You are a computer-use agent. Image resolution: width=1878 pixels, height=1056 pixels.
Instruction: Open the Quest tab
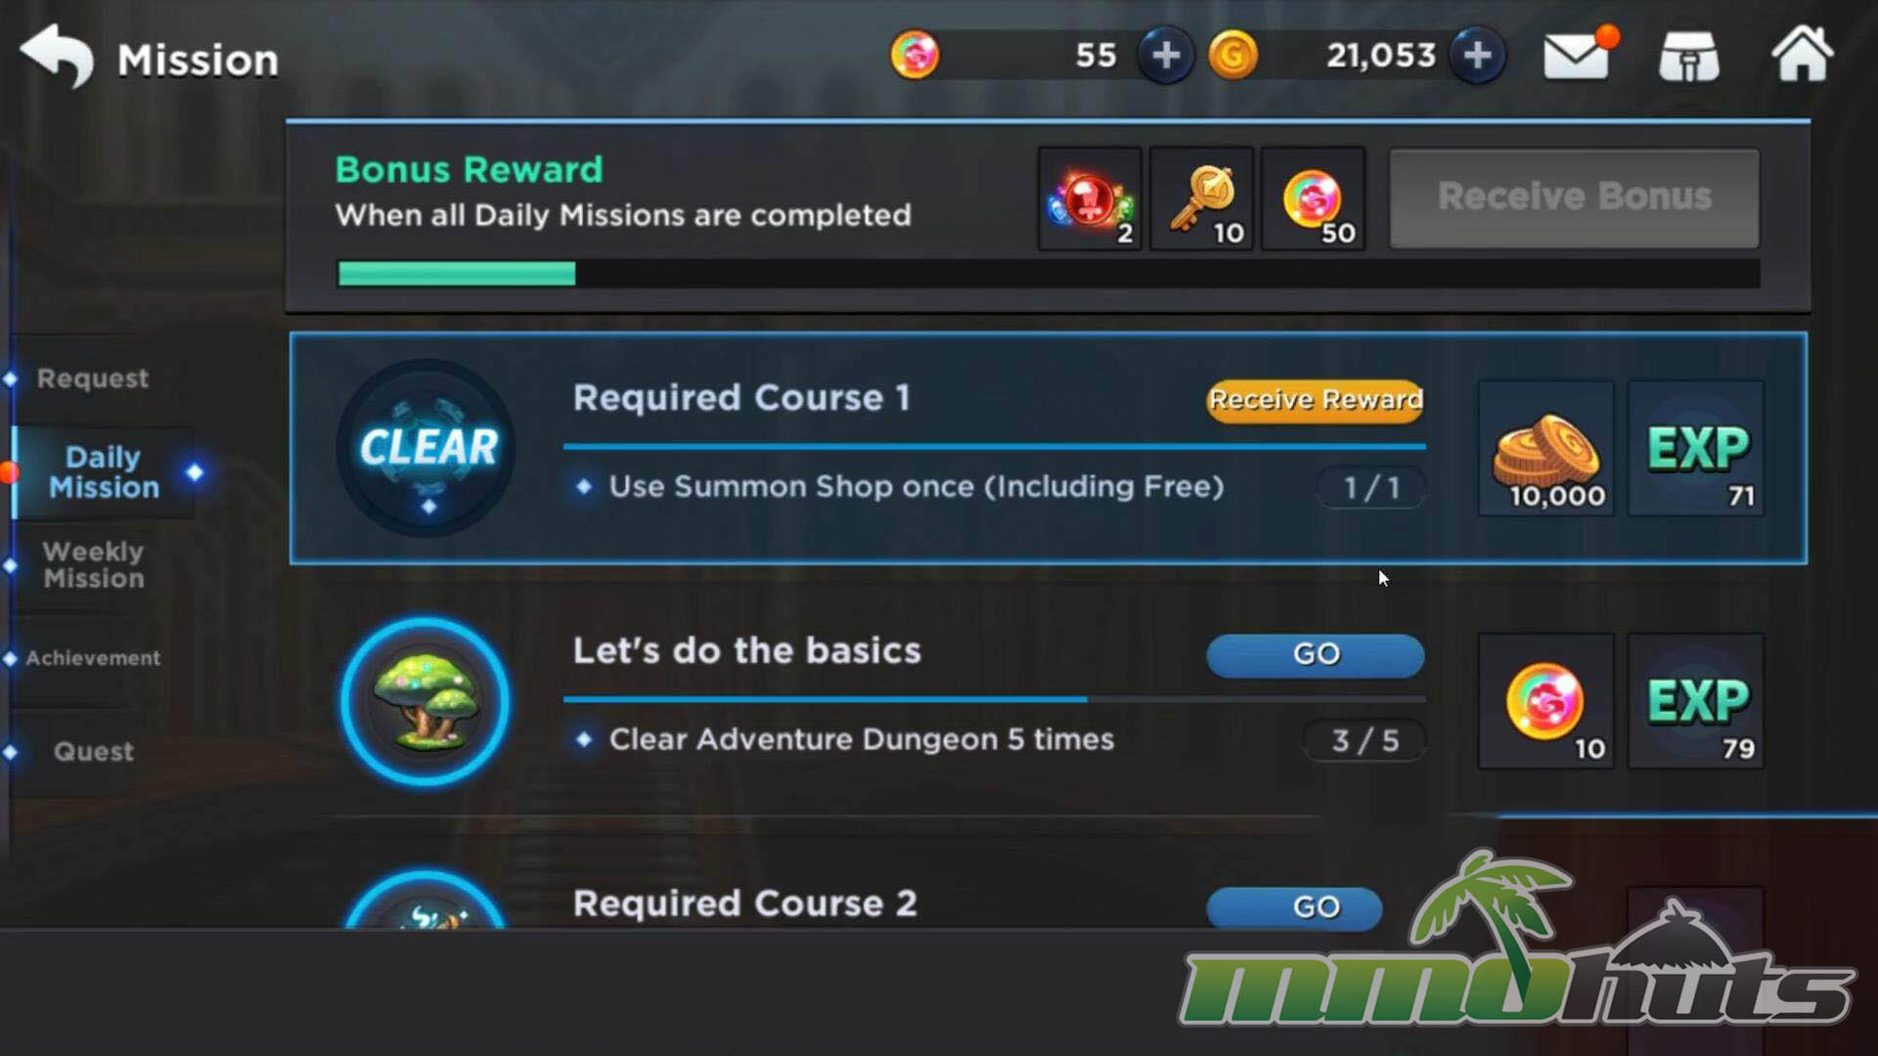point(93,751)
